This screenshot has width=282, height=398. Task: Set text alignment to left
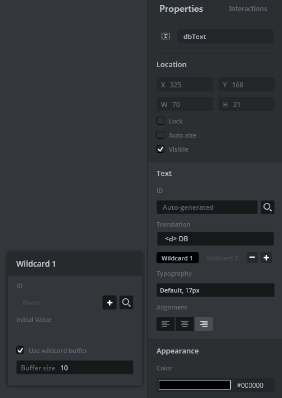pyautogui.click(x=165, y=324)
